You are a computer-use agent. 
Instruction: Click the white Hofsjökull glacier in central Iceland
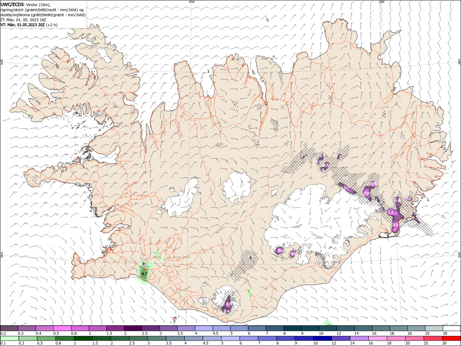(x=237, y=187)
